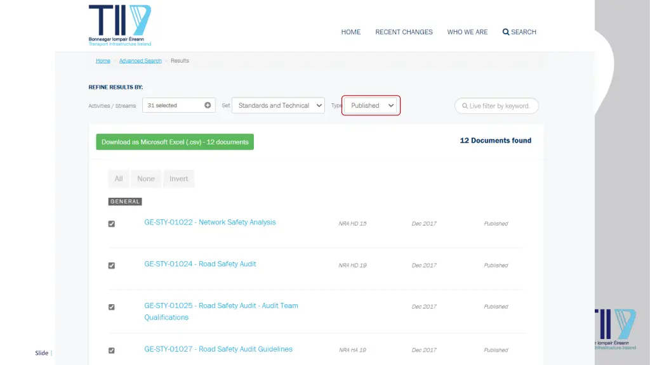
Task: Uncheck GE-STY-01022 Network Safety Analysis checkbox
Action: pyautogui.click(x=112, y=224)
